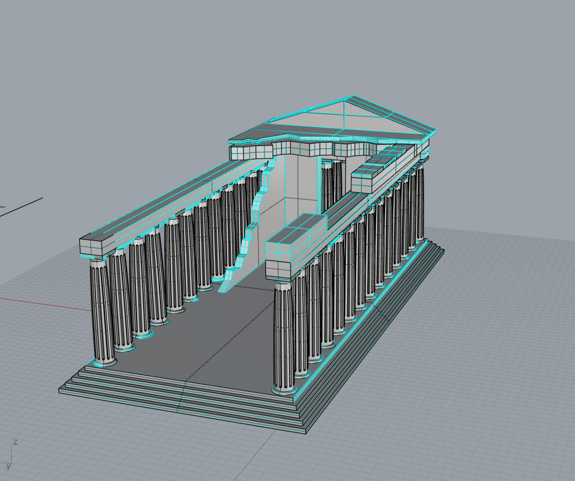The width and height of the screenshot is (575, 481).
Task: Select the rear right corner column
Action: coord(419,202)
